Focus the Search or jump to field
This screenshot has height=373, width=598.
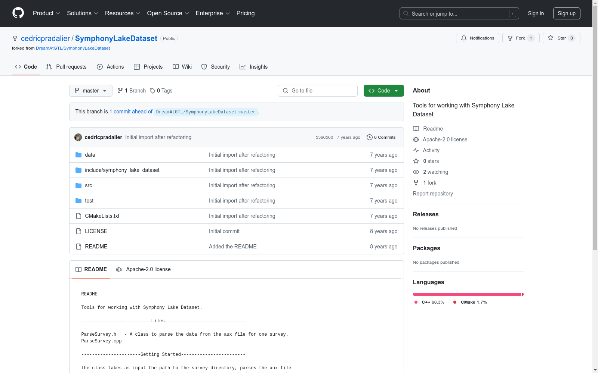(459, 13)
